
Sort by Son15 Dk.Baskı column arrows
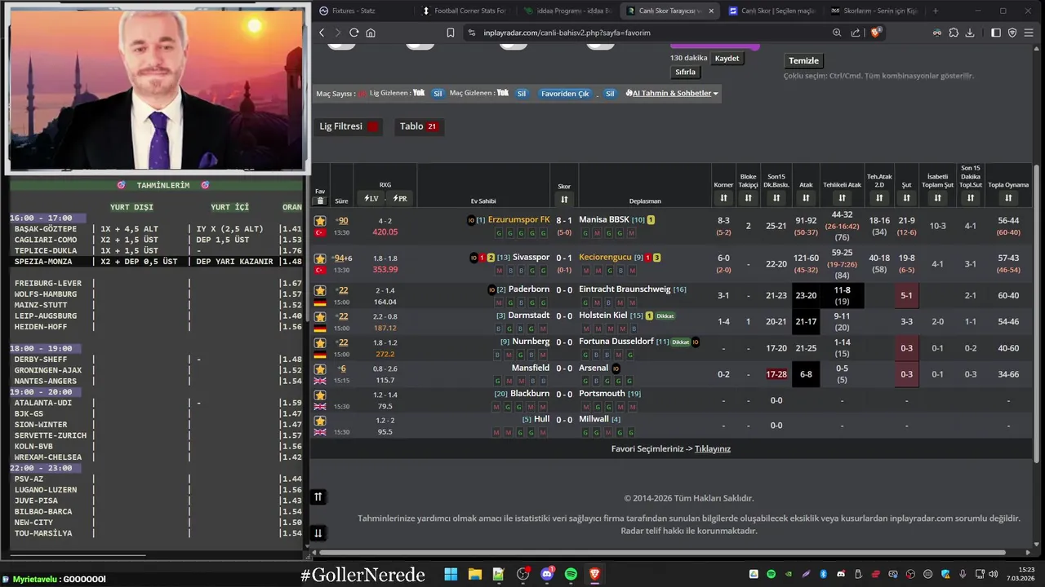[x=776, y=198]
